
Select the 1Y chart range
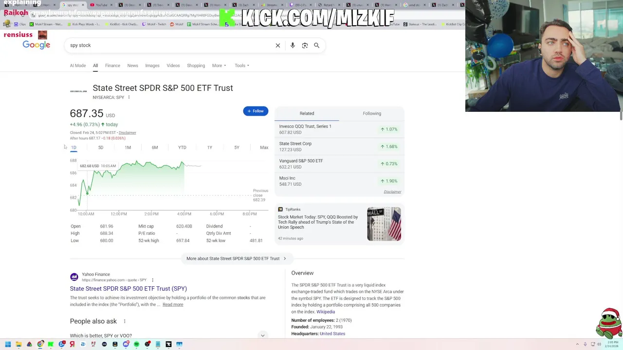[210, 147]
